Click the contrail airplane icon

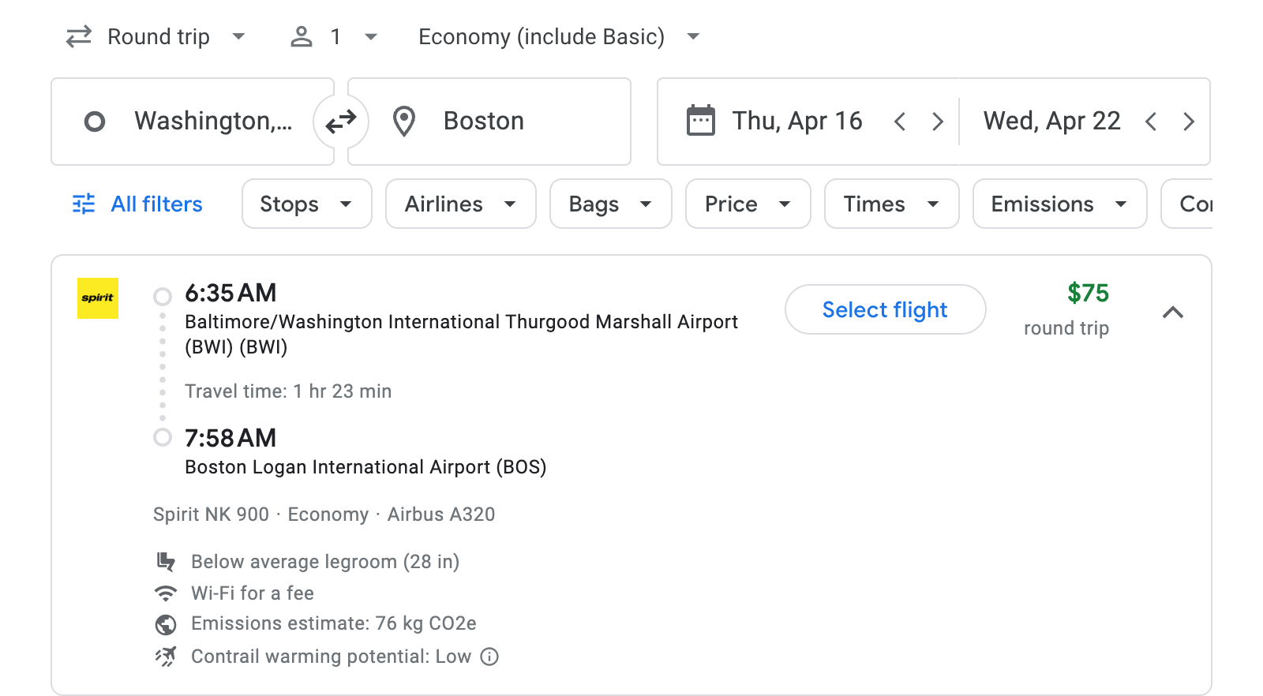coord(166,657)
